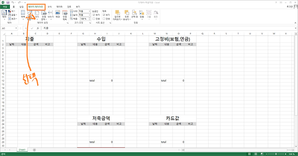Viewport: 298px width, 156px height.
Task: Select the 수입 heading cell
Action: 101,39
